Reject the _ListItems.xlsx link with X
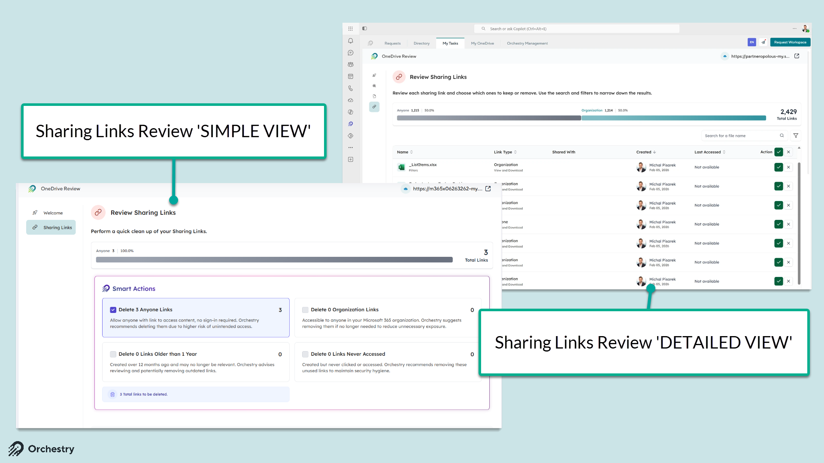The height and width of the screenshot is (463, 824). click(x=788, y=167)
